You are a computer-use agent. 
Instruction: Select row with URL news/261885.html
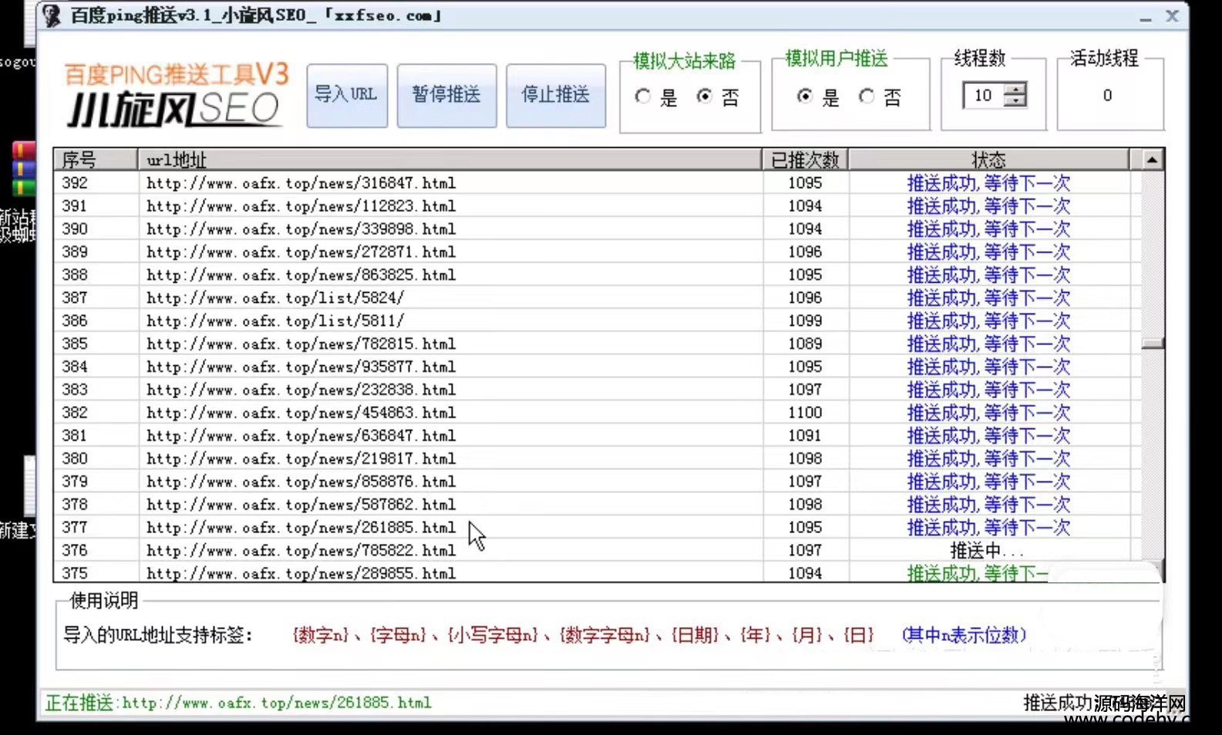coord(598,528)
